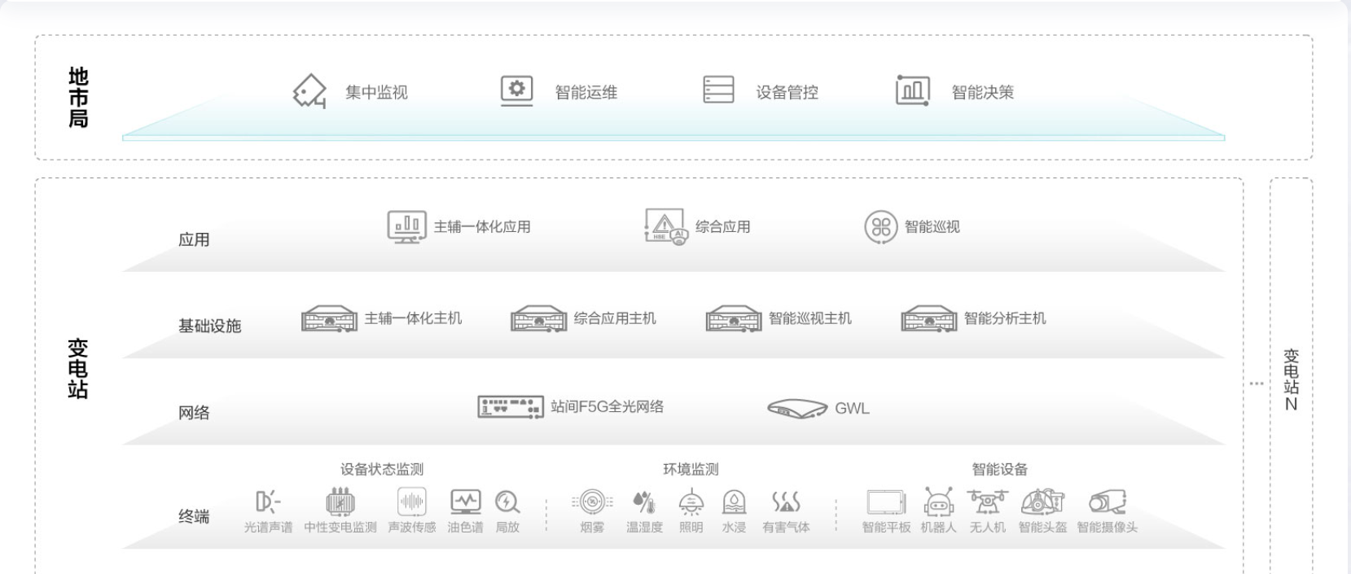Viewport: 1351px width, 574px height.
Task: Click the 集中监视 monitoring icon
Action: 309,91
